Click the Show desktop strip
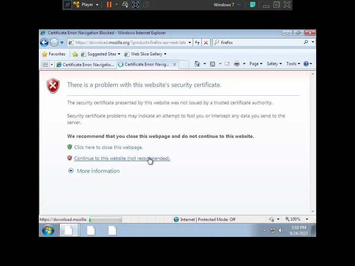The image size is (355, 266). [313, 230]
